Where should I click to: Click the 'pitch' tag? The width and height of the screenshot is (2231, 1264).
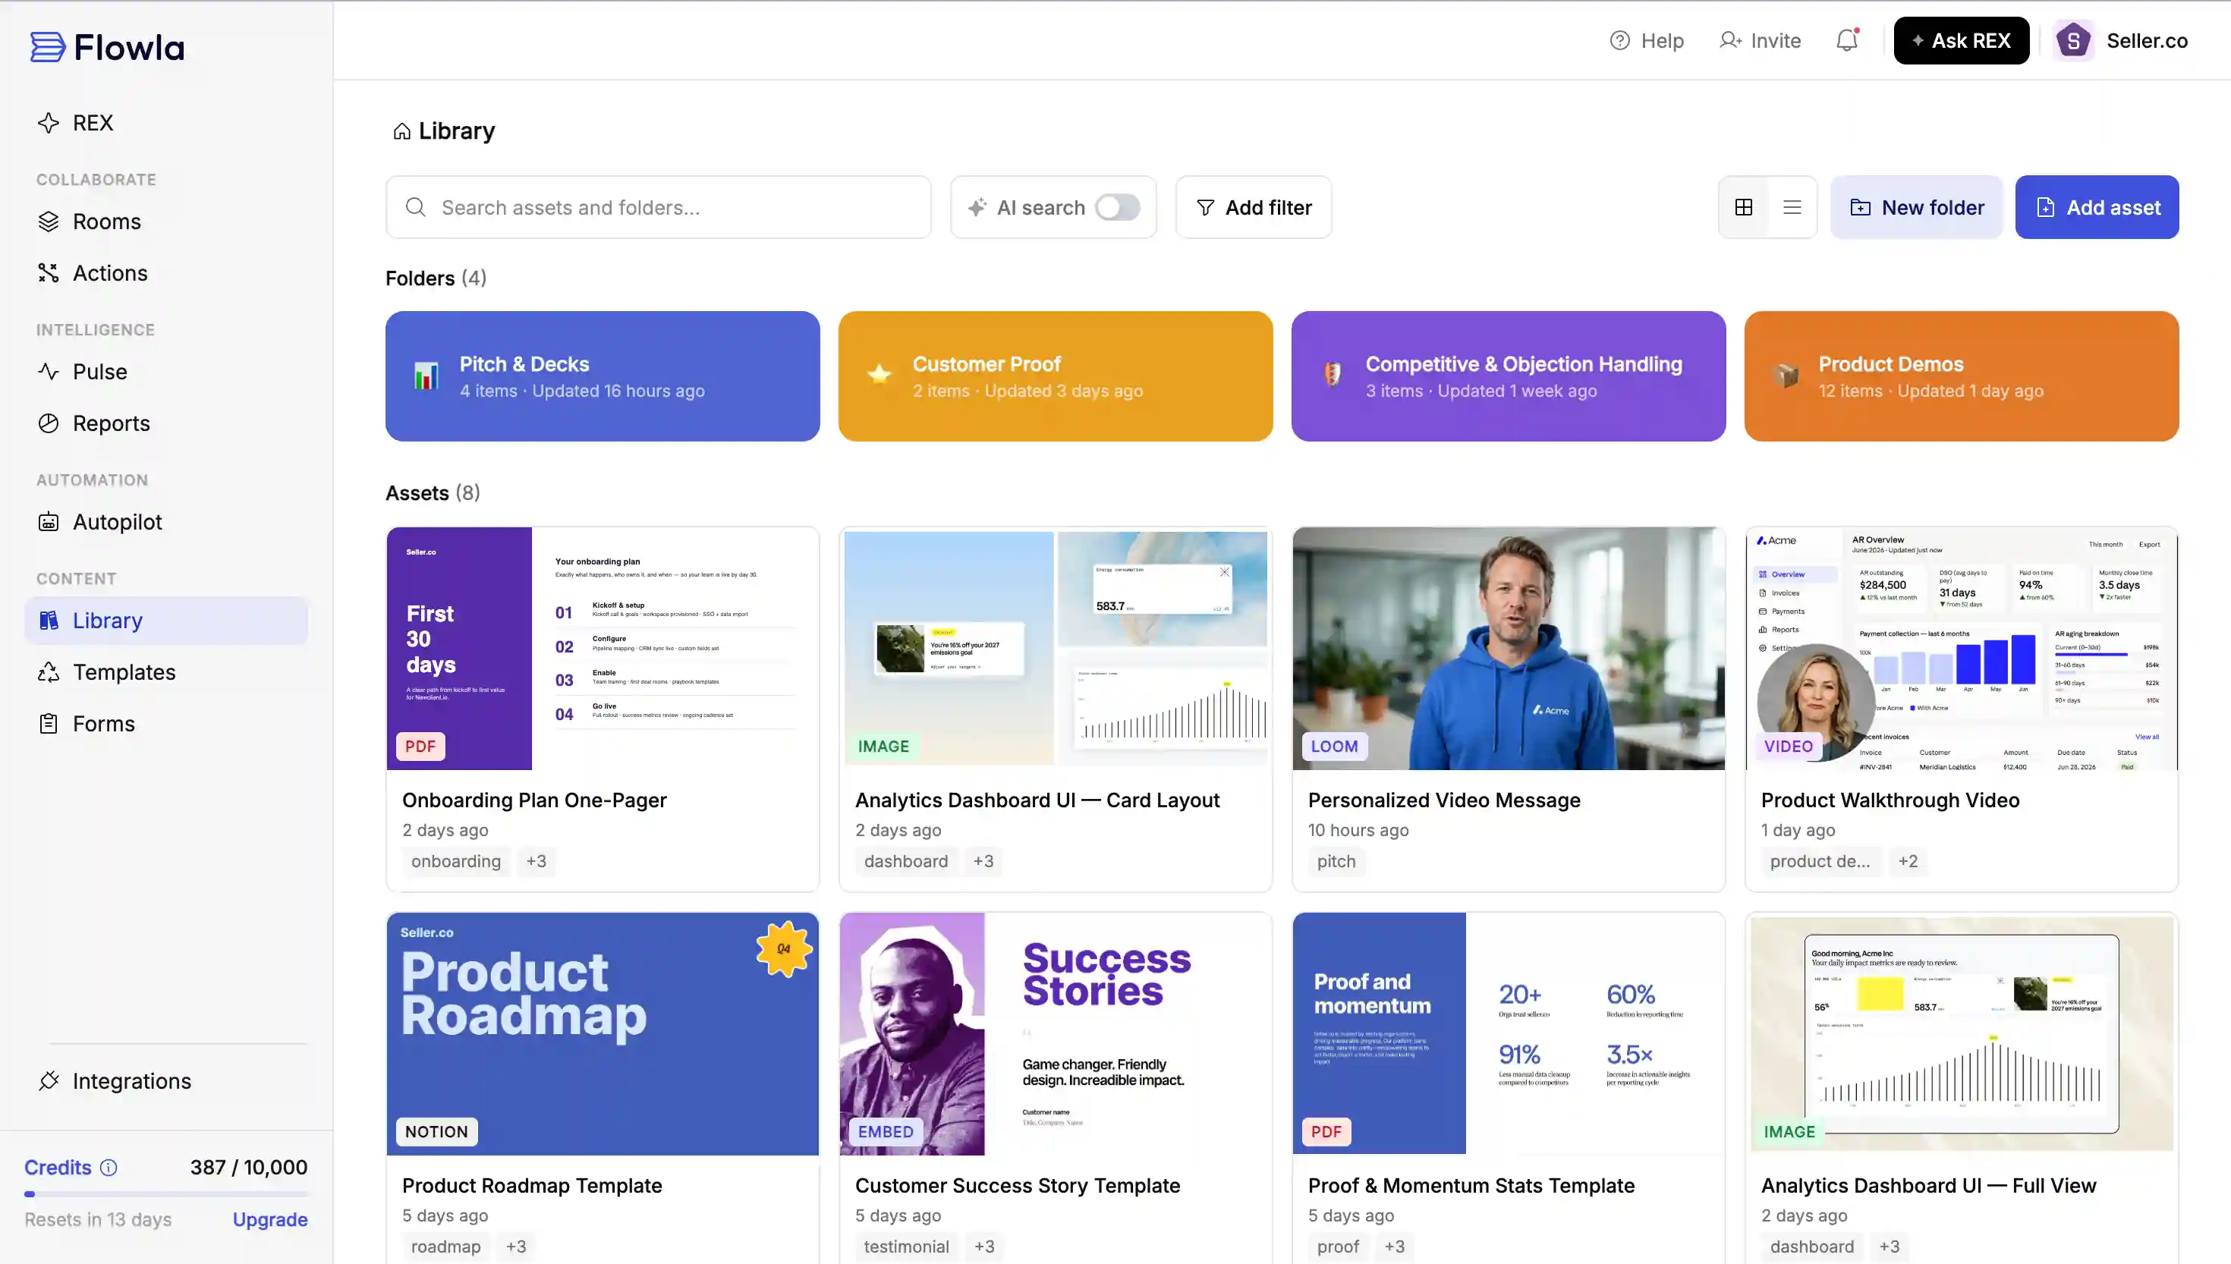click(1336, 861)
